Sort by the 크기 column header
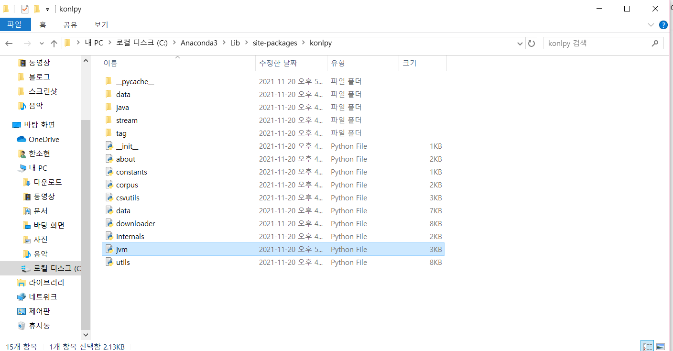The width and height of the screenshot is (673, 351). (423, 63)
